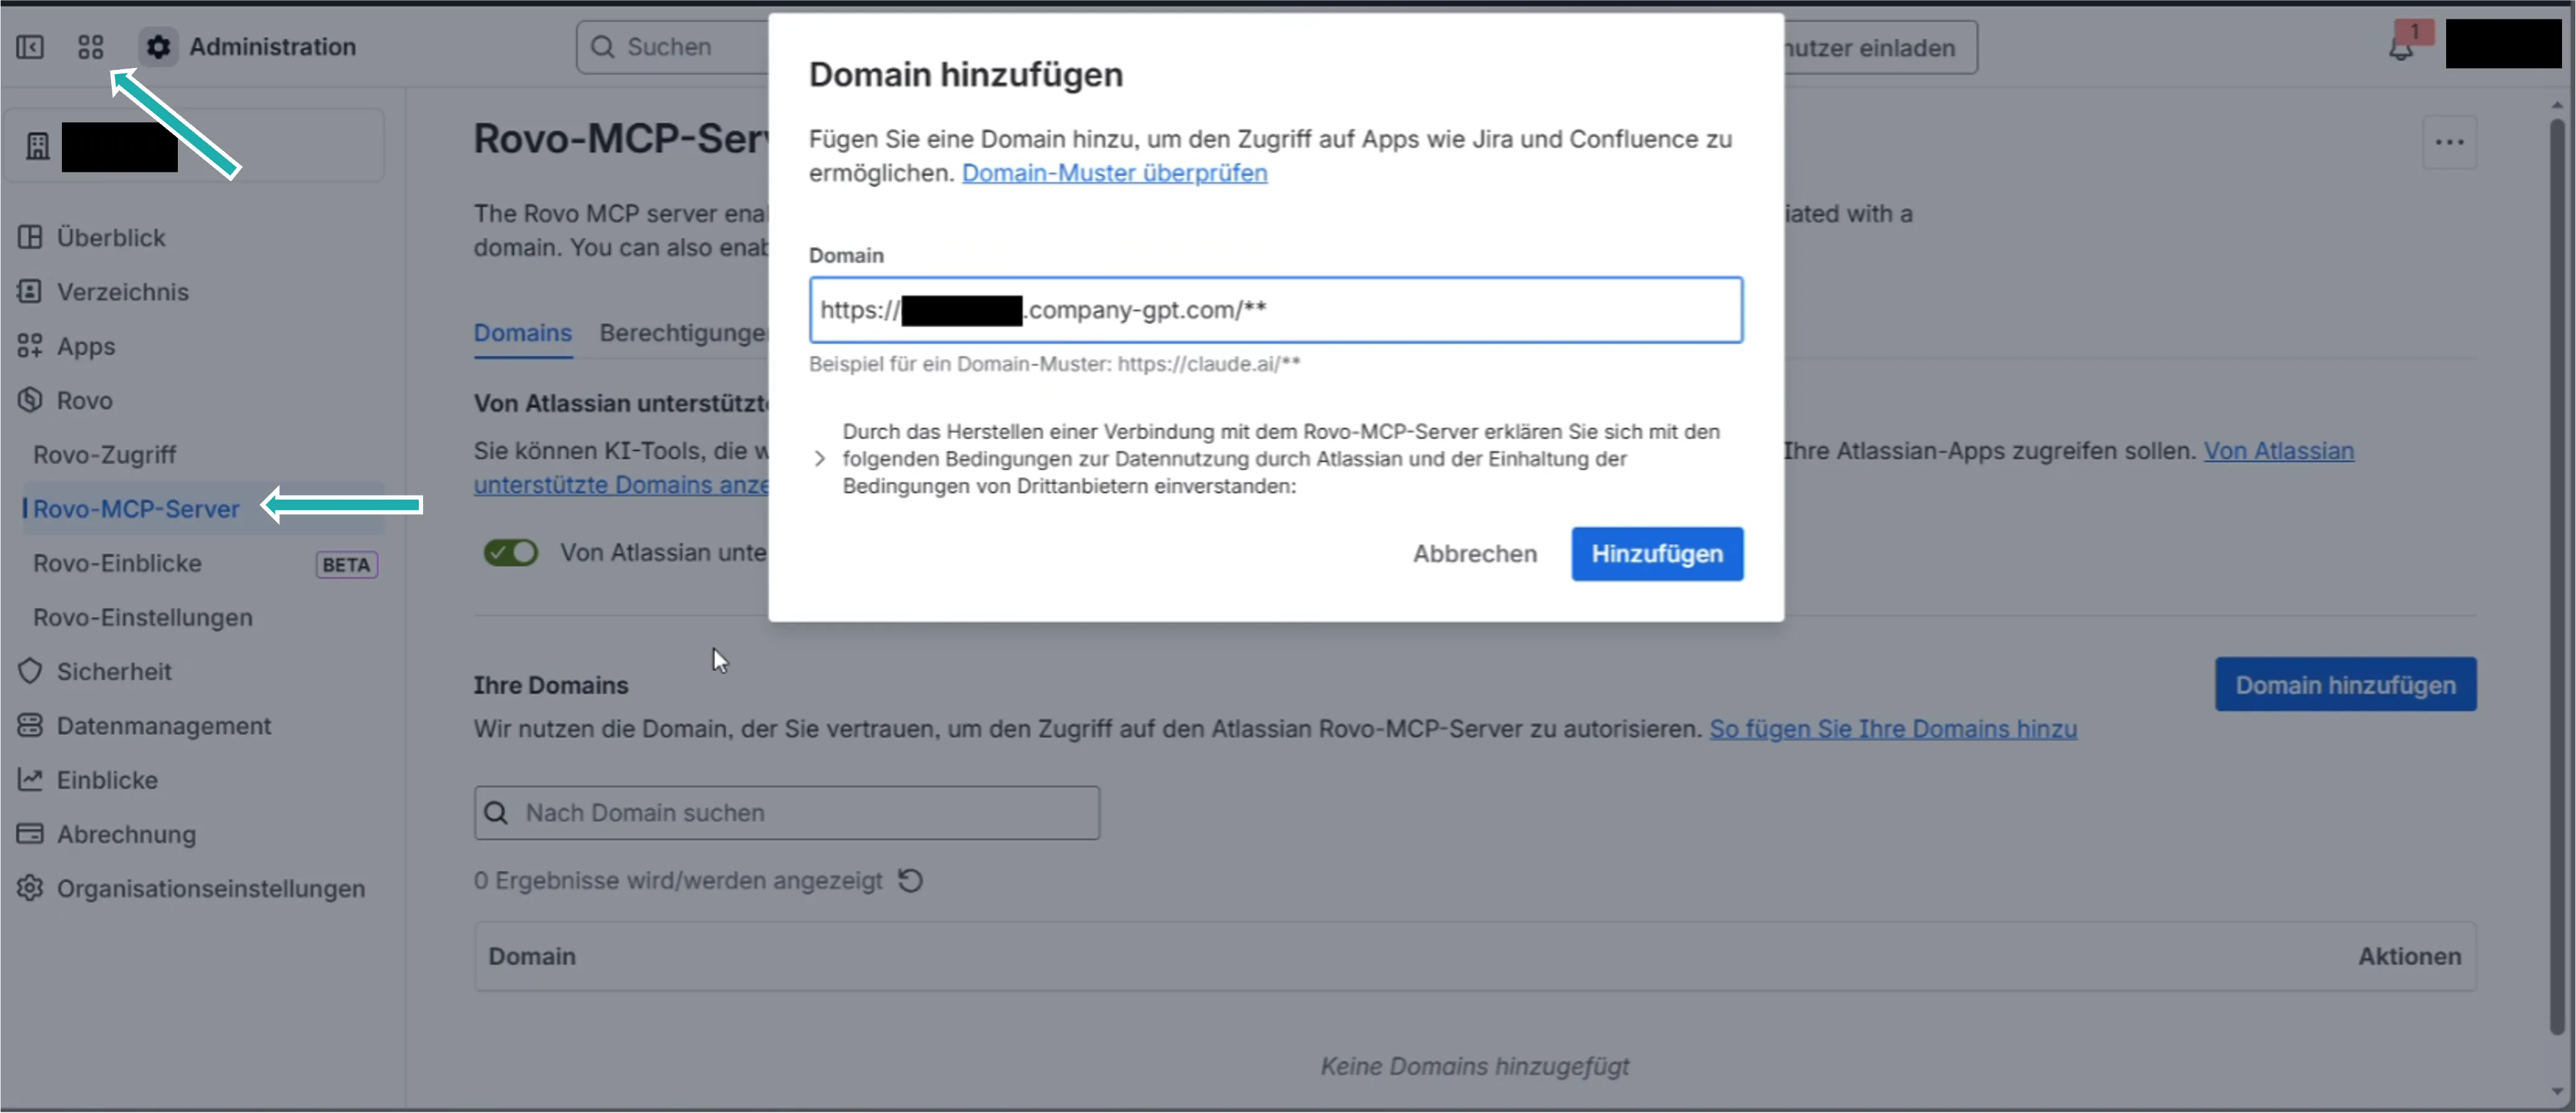Switch to the Berechtigungen tab

click(x=683, y=333)
